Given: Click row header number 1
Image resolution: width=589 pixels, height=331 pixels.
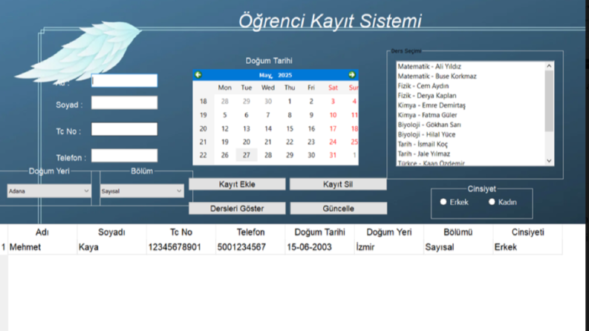Looking at the screenshot, I should point(4,247).
